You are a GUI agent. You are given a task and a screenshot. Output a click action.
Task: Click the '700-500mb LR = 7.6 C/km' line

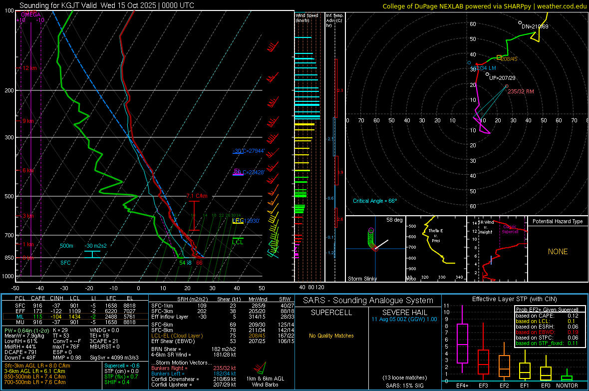pos(35,382)
